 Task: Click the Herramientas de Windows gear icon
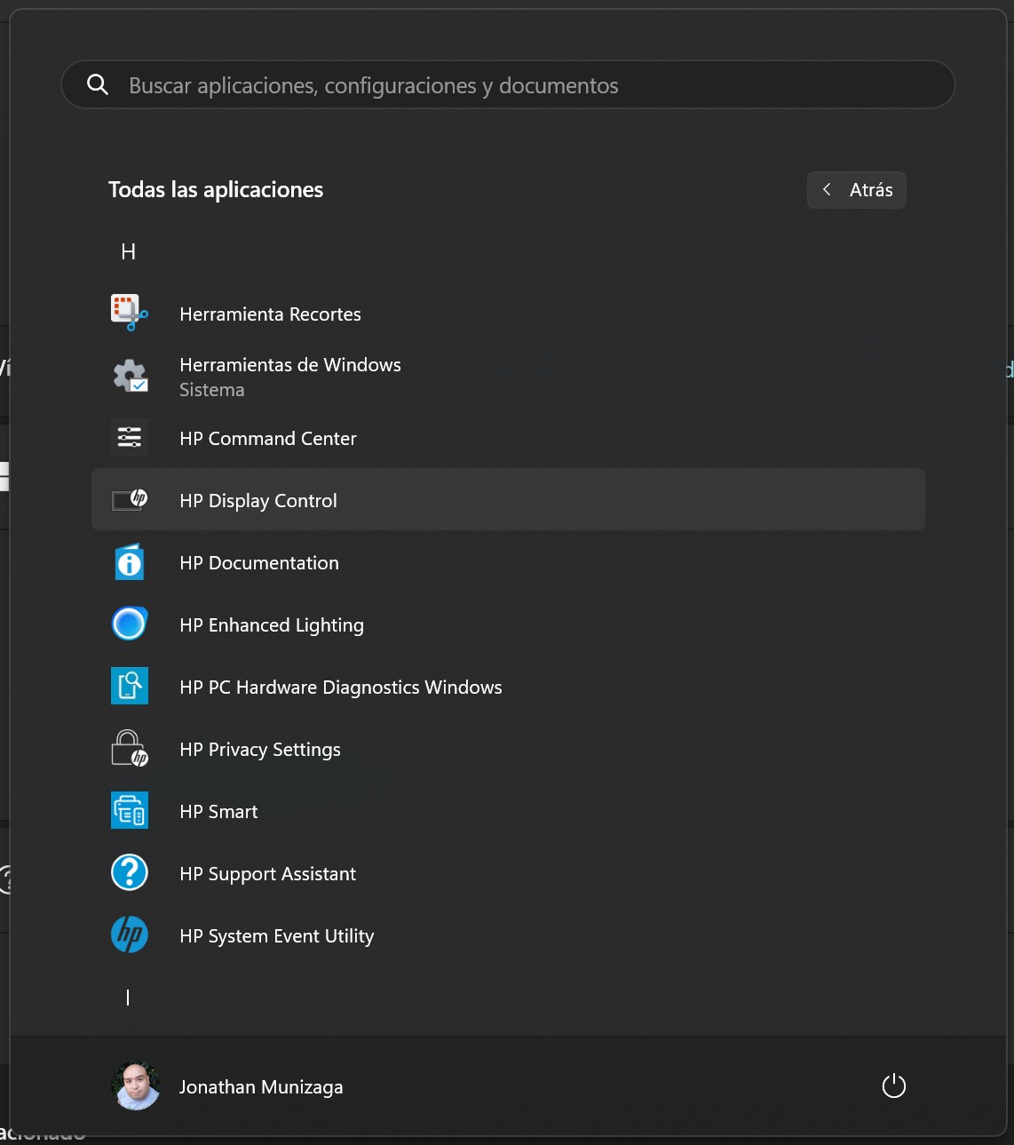click(130, 376)
